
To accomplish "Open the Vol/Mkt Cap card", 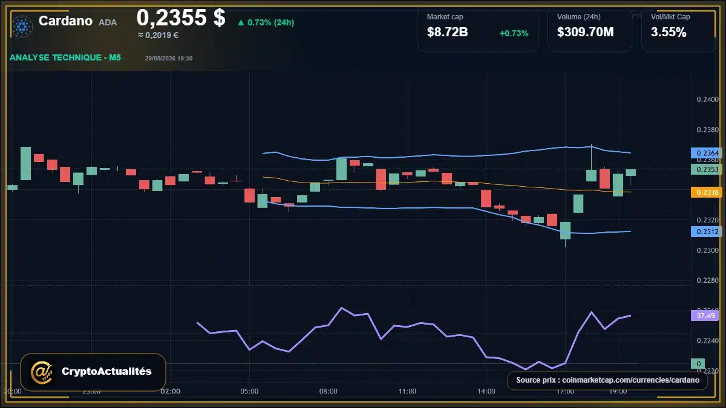I will point(678,30).
